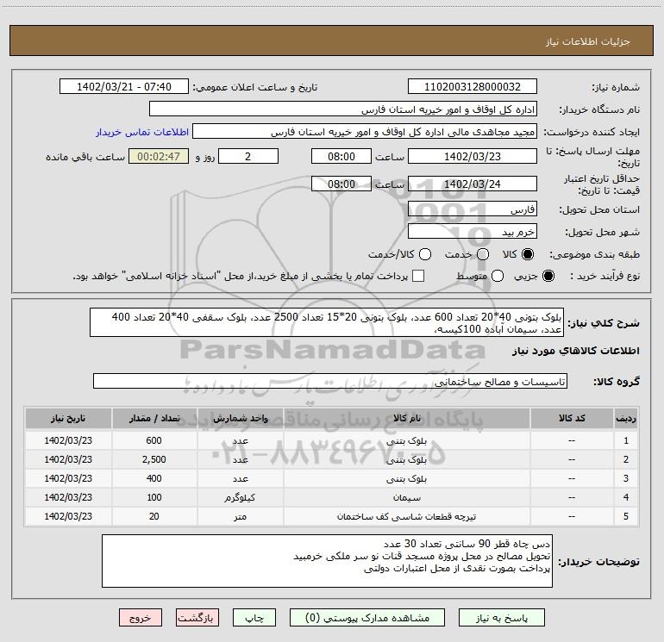This screenshot has height=642, width=664.
Task: Click the بازگشت back button
Action: (x=197, y=618)
